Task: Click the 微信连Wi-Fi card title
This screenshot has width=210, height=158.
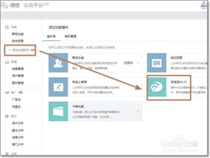Action: 178,82
